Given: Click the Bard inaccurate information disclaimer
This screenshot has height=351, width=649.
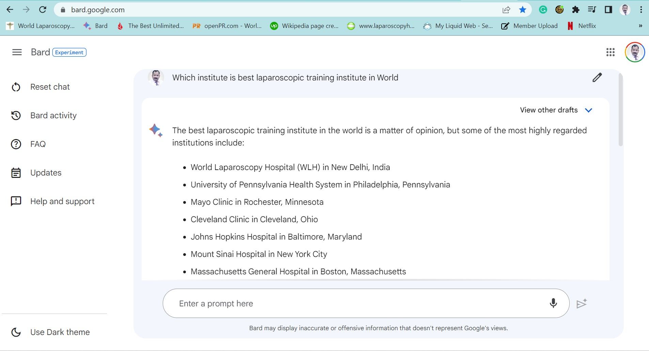Looking at the screenshot, I should (x=378, y=328).
